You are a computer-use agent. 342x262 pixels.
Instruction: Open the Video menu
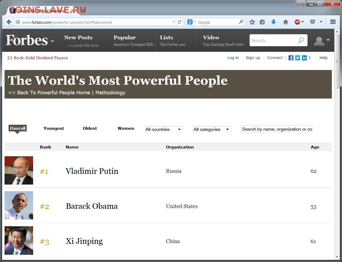coord(211,38)
